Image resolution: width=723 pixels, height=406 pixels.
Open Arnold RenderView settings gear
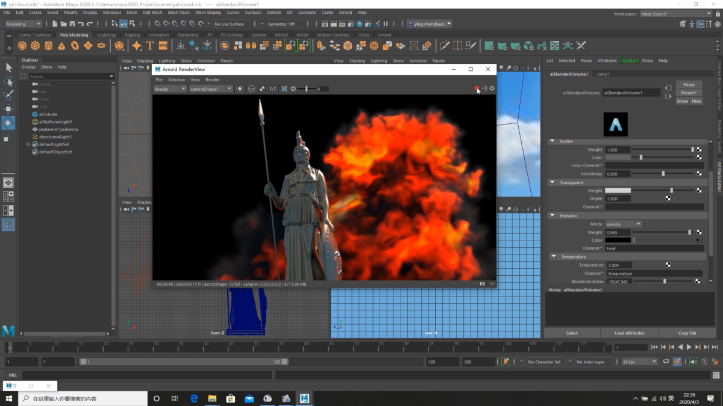492,88
